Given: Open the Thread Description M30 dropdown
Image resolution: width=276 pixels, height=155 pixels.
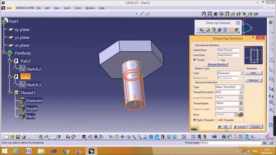Looking at the screenshot, I should pos(241,92).
